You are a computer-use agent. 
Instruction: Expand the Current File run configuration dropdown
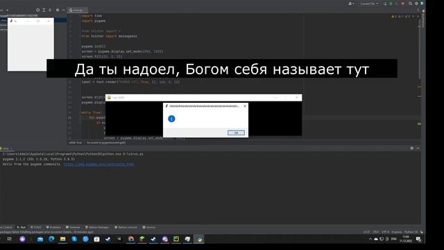369,3
